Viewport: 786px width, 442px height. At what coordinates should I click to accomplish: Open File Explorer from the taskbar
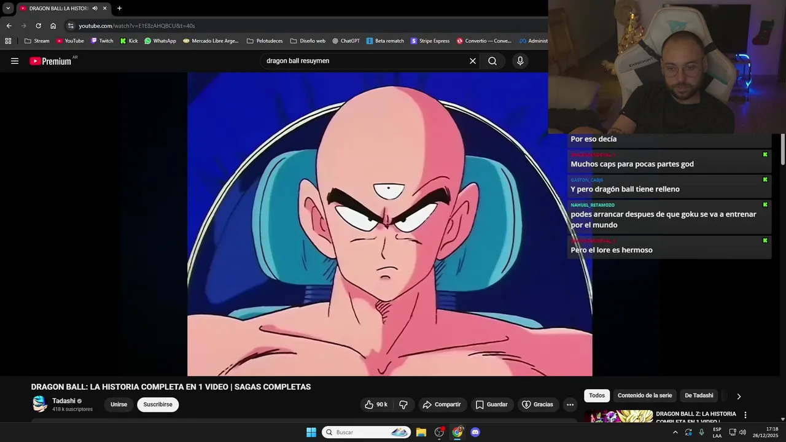(421, 432)
